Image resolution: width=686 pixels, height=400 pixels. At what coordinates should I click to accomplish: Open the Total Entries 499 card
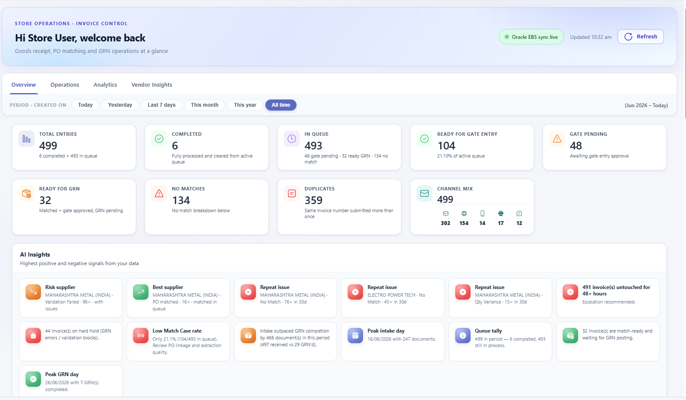pos(74,147)
